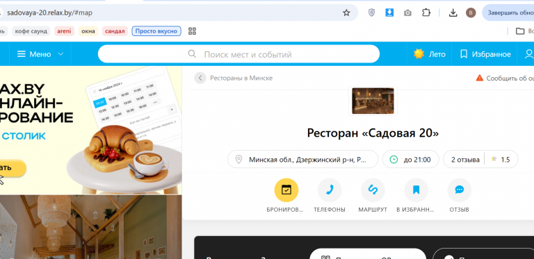Screen dimensions: 534x259
Task: Open the browser extensions puzzle icon
Action: [x=426, y=13]
